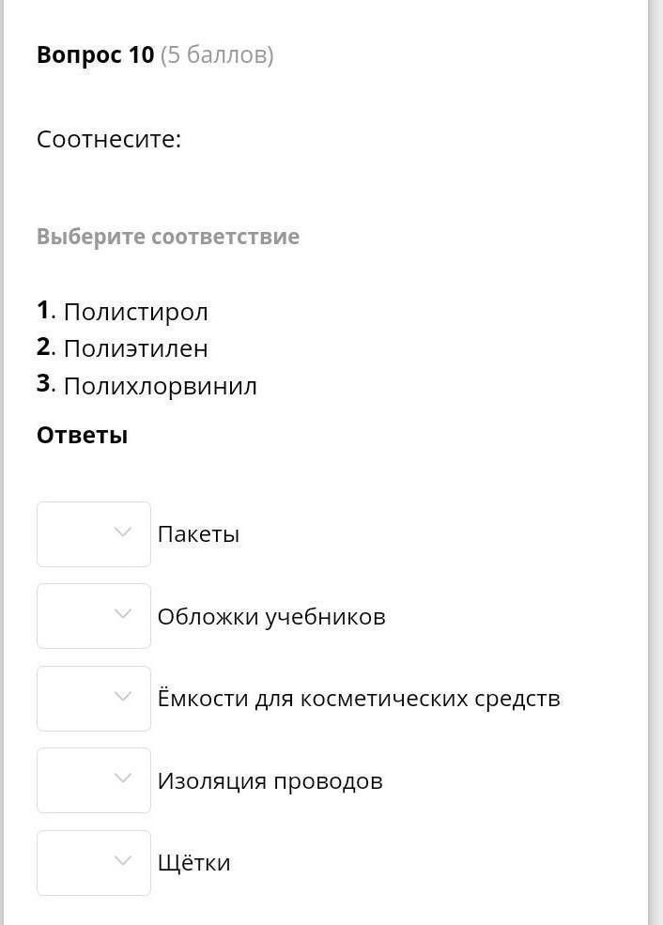Click the Соотнесите: prompt text
Screen dimensions: 663x925
[109, 140]
